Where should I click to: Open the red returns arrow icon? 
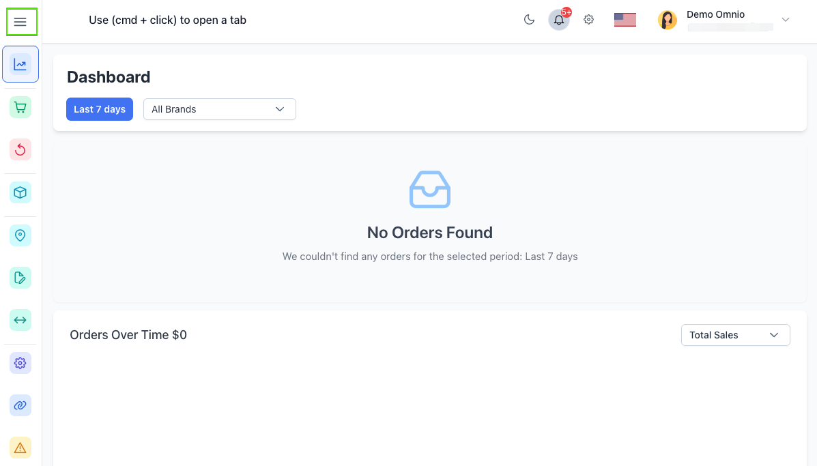20,149
